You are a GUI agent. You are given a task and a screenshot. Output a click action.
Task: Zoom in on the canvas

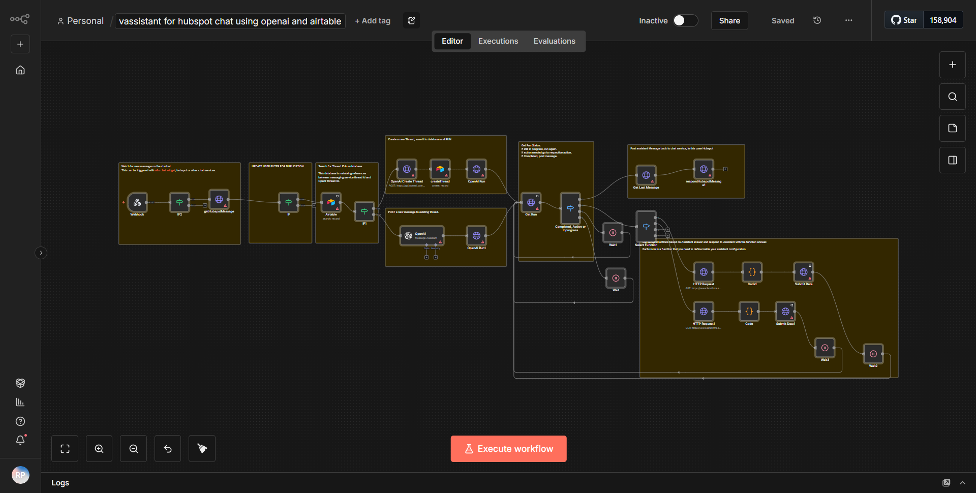(x=99, y=448)
